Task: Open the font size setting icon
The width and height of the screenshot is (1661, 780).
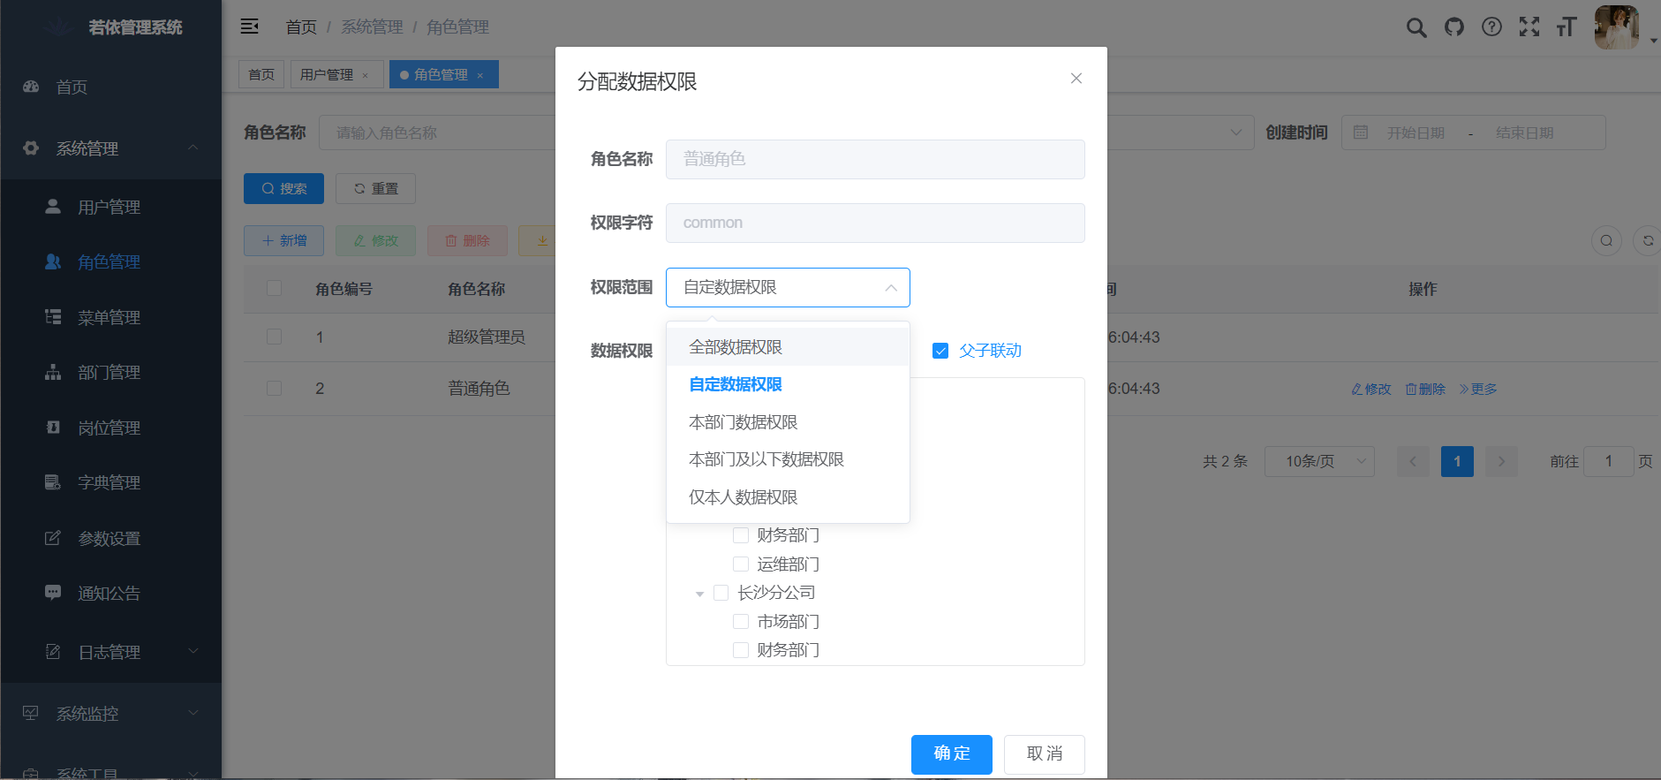Action: [x=1566, y=27]
